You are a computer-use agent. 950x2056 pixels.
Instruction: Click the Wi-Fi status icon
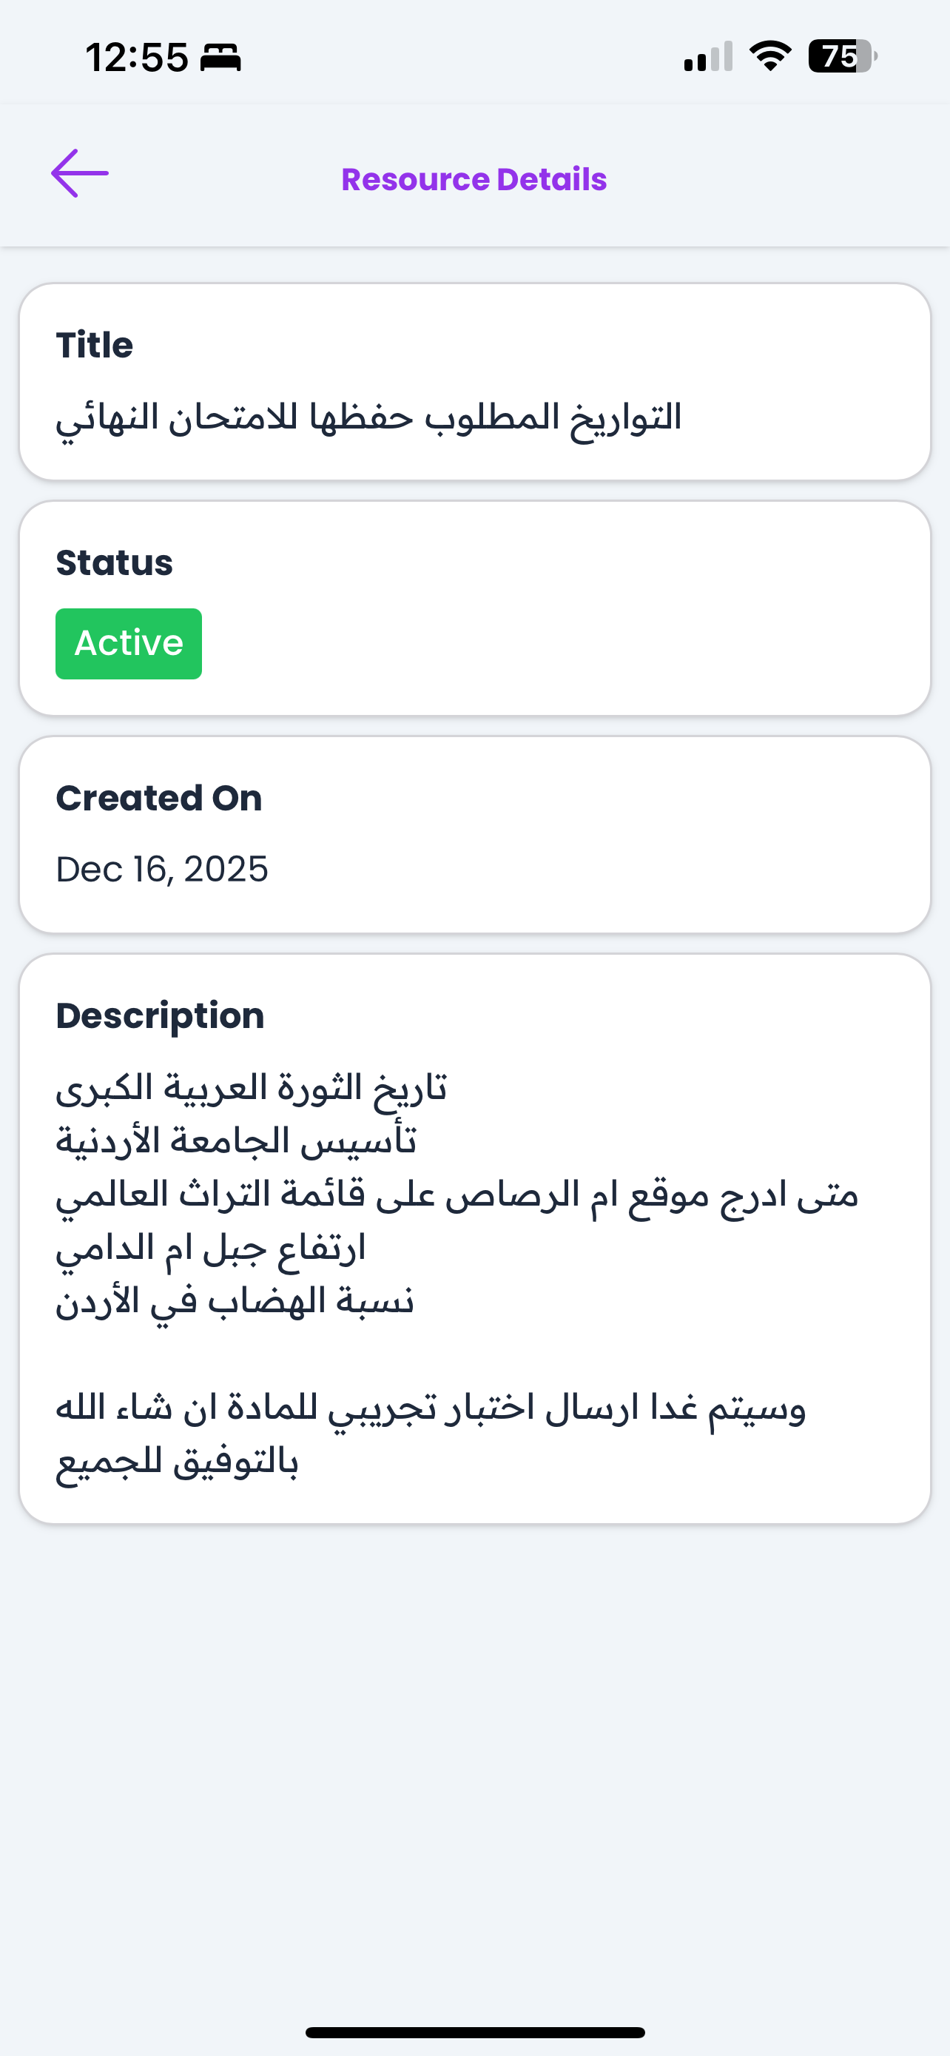coord(769,57)
